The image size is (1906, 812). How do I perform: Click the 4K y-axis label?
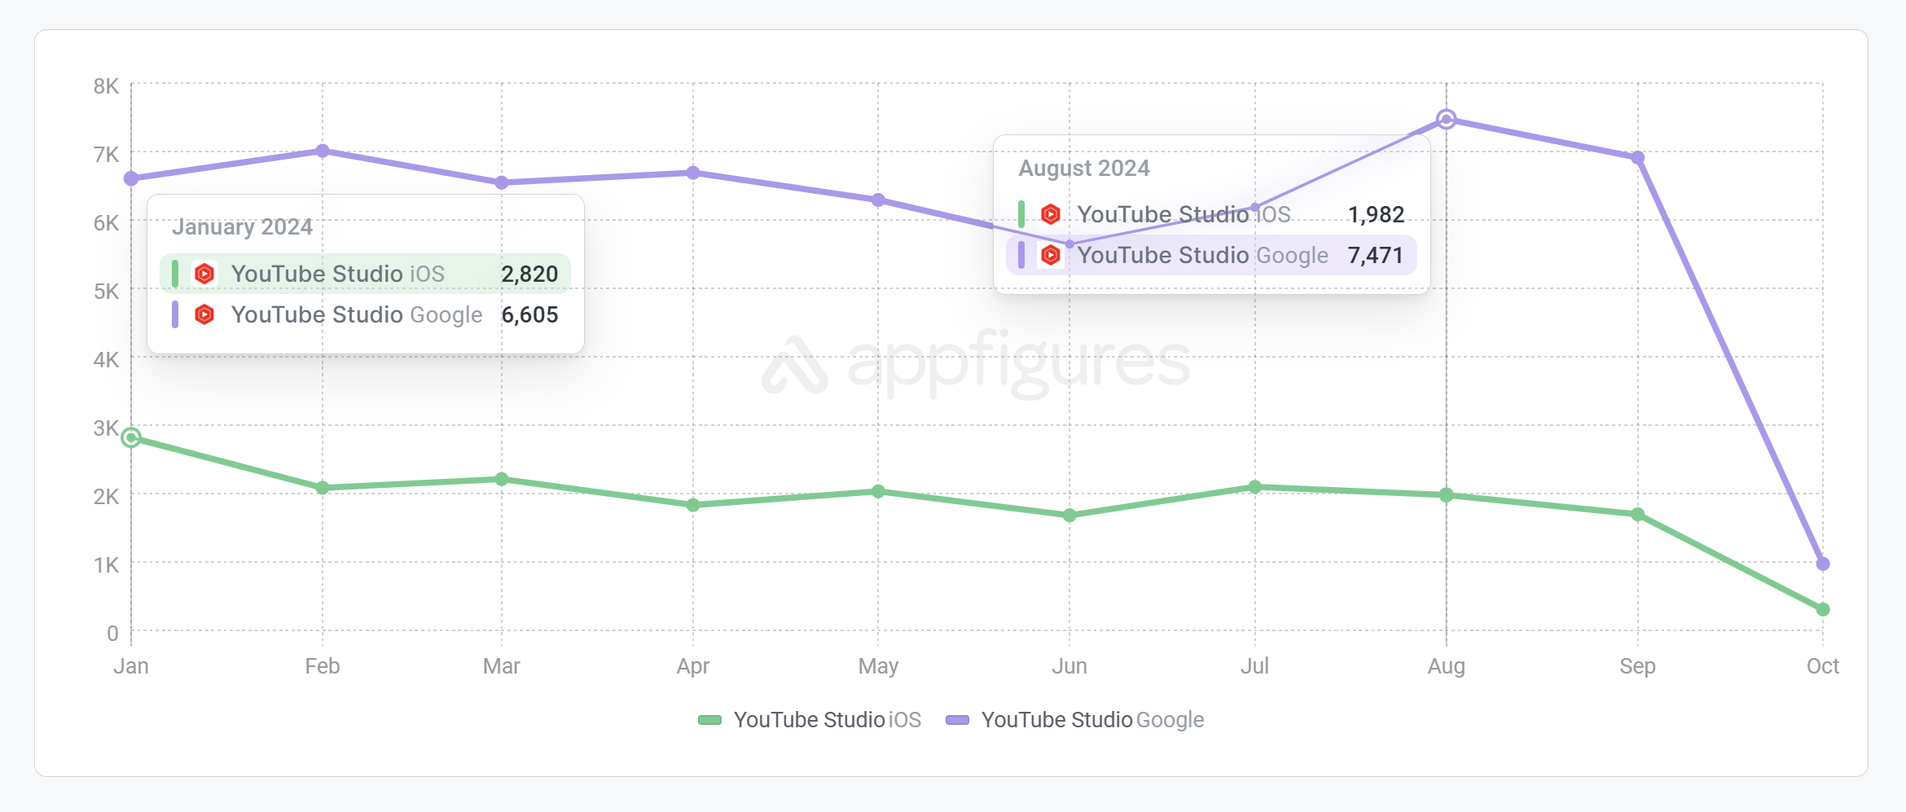tap(106, 360)
